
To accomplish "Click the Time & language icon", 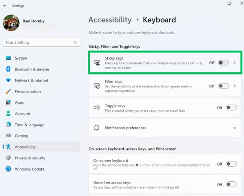I will (x=8, y=125).
